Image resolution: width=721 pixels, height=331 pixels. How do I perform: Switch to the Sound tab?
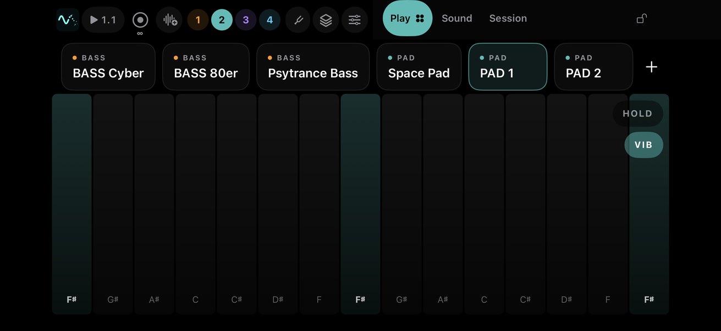[x=457, y=18]
